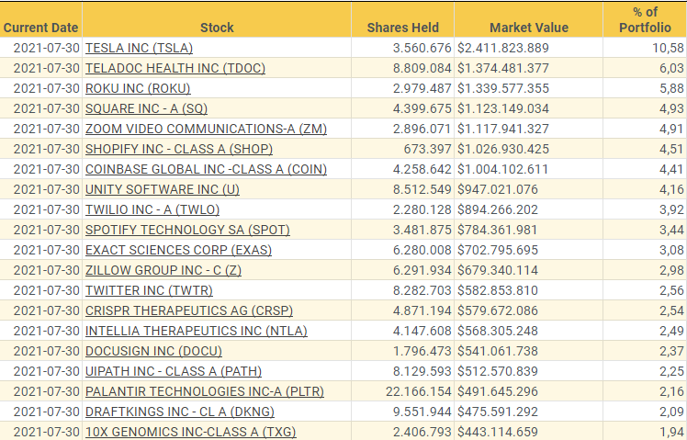Open TWITTER INC (TWTR) link
The width and height of the screenshot is (687, 440).
tap(149, 289)
